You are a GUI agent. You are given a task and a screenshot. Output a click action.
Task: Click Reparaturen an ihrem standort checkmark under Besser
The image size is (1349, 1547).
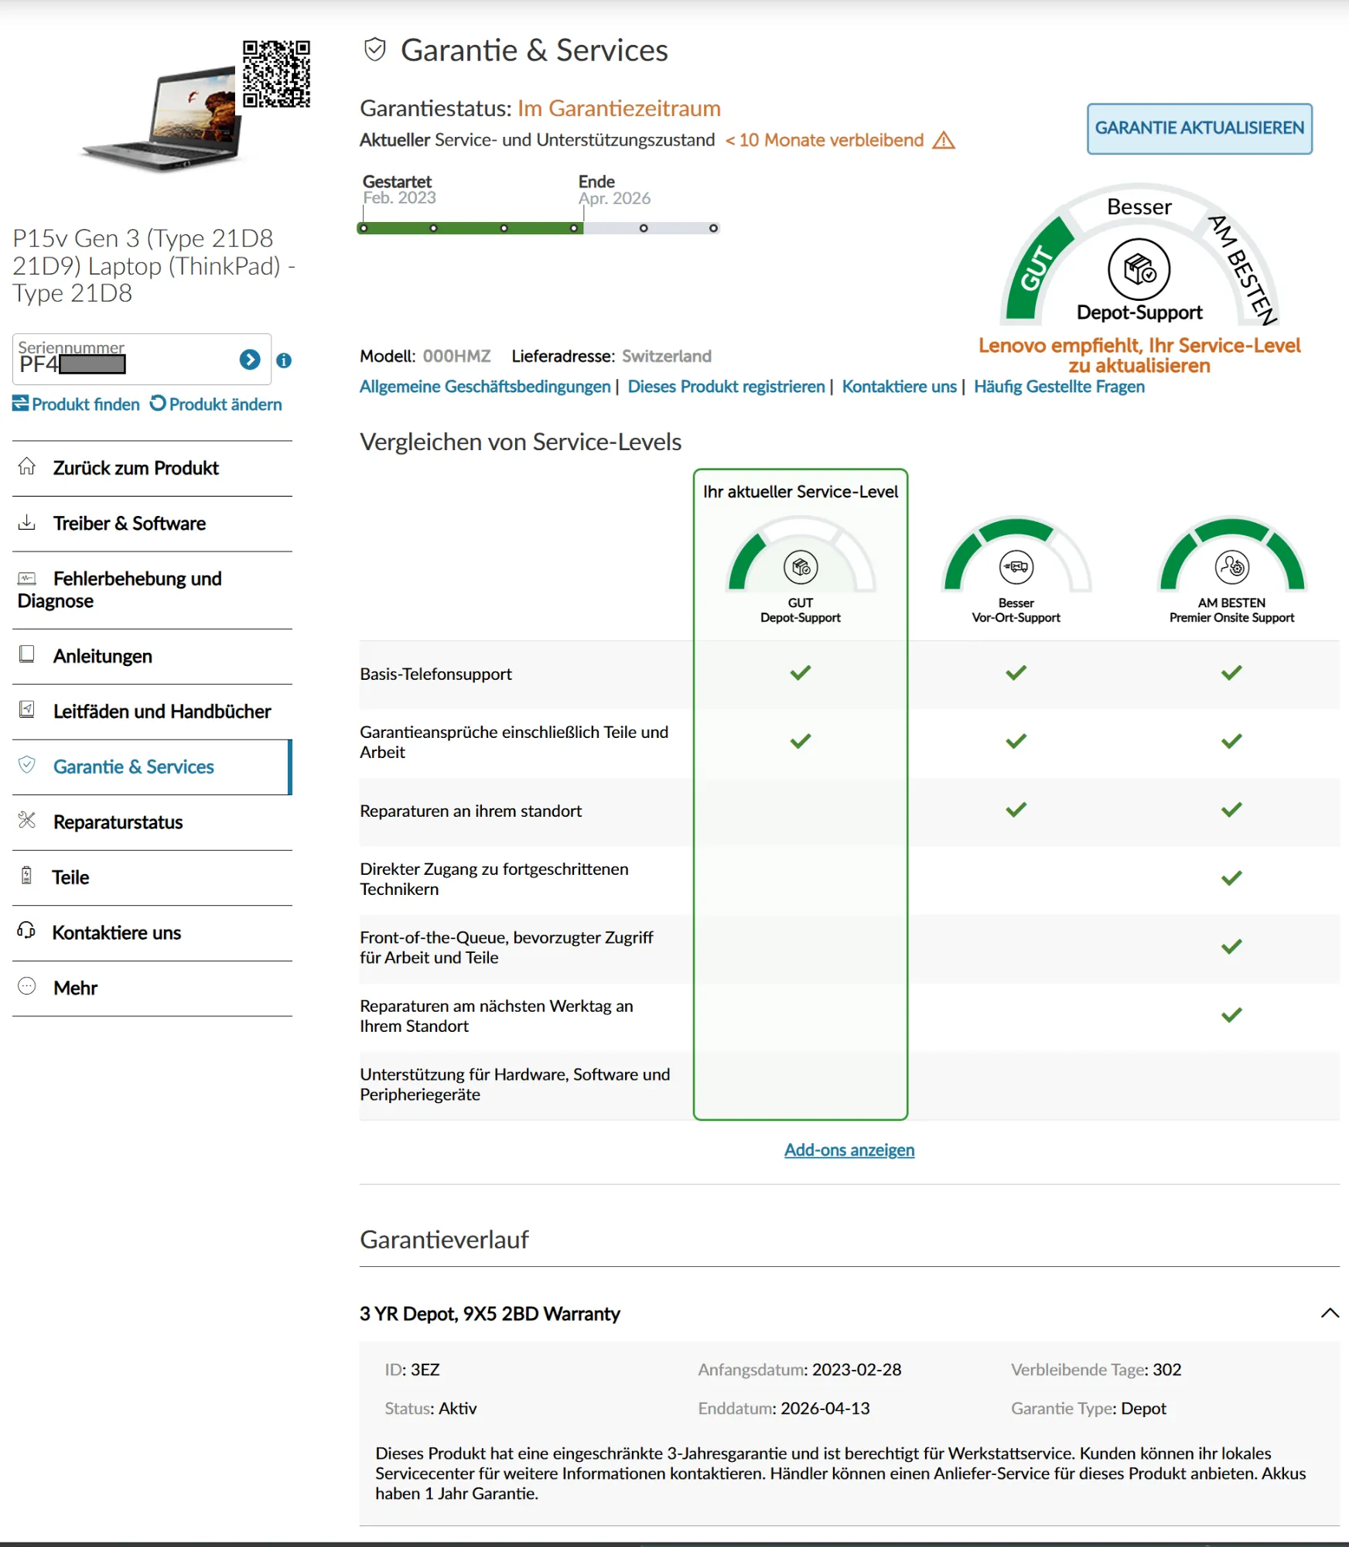[1016, 810]
